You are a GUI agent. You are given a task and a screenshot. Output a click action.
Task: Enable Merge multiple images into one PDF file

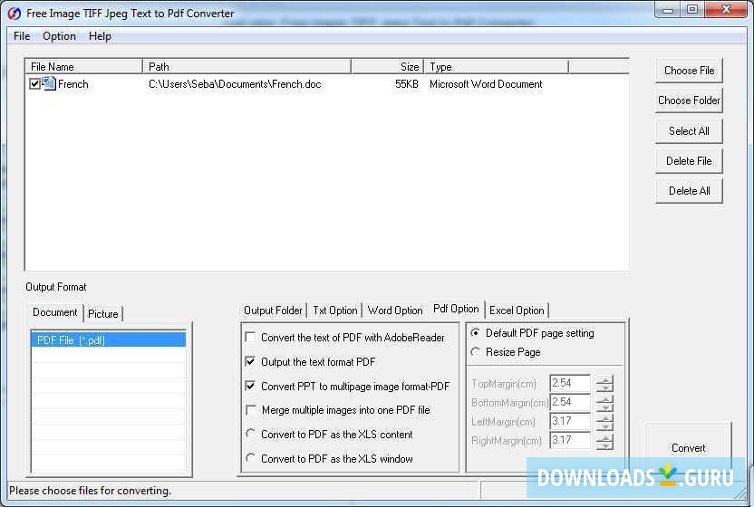coord(250,410)
